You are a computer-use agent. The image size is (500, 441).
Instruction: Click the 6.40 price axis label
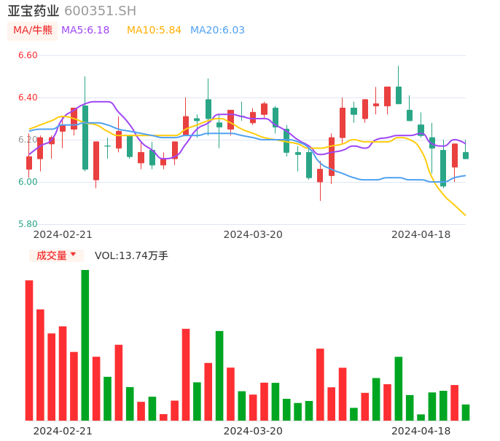tap(28, 98)
